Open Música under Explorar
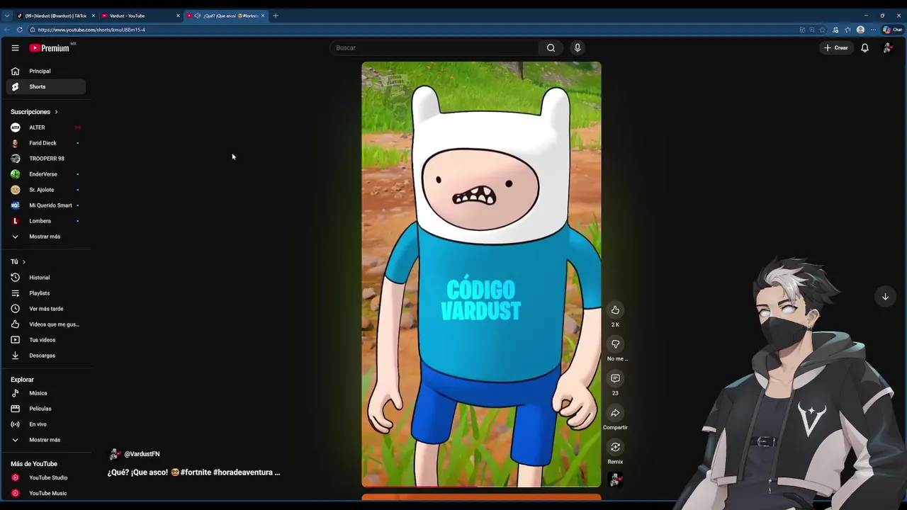The image size is (907, 510). pyautogui.click(x=45, y=393)
